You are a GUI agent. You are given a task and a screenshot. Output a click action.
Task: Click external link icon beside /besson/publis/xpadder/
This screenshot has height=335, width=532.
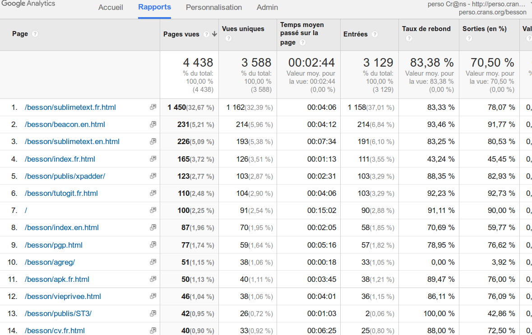click(153, 176)
